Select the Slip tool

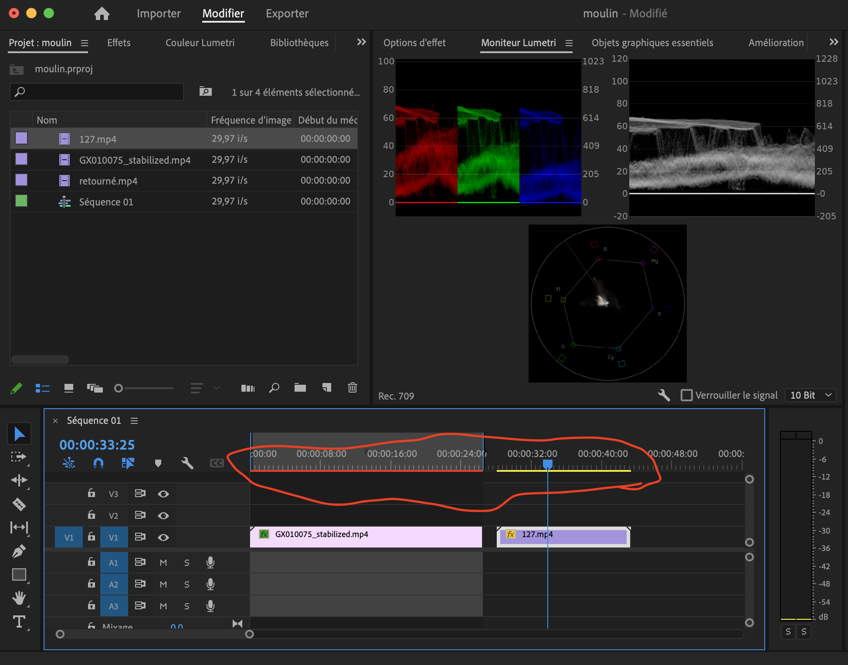(x=19, y=527)
